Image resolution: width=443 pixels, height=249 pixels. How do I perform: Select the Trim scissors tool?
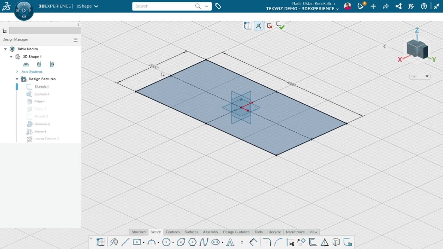[290, 242]
